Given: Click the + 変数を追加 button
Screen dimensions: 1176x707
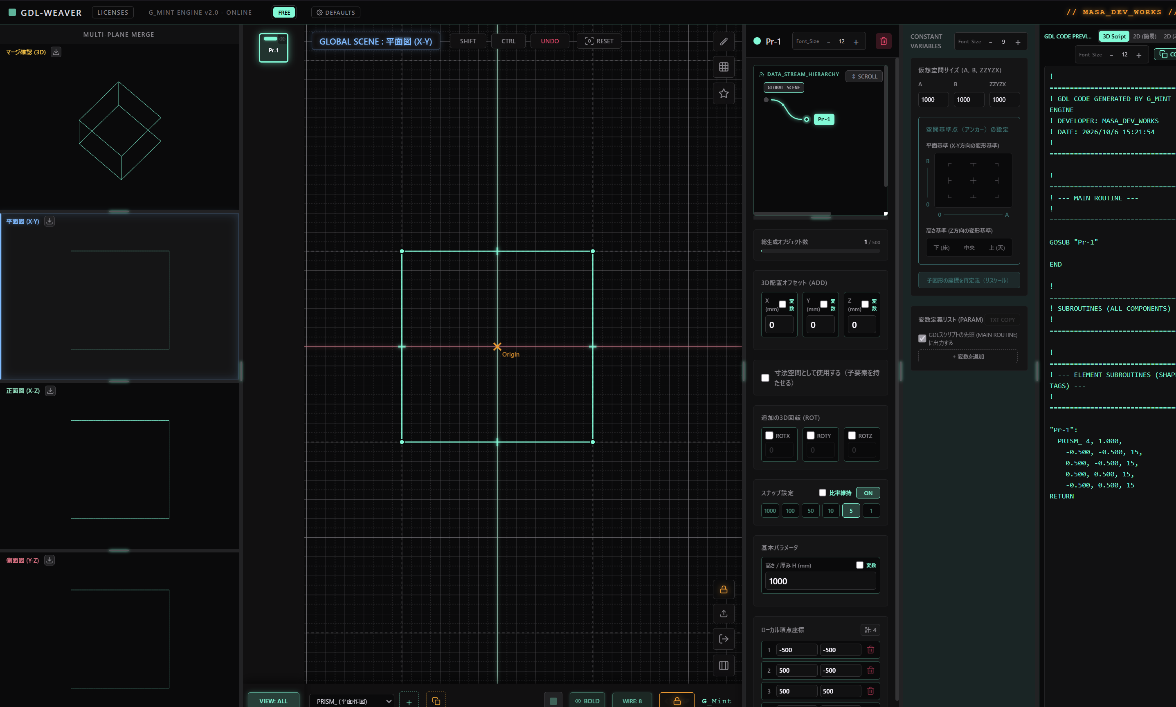Looking at the screenshot, I should point(968,356).
